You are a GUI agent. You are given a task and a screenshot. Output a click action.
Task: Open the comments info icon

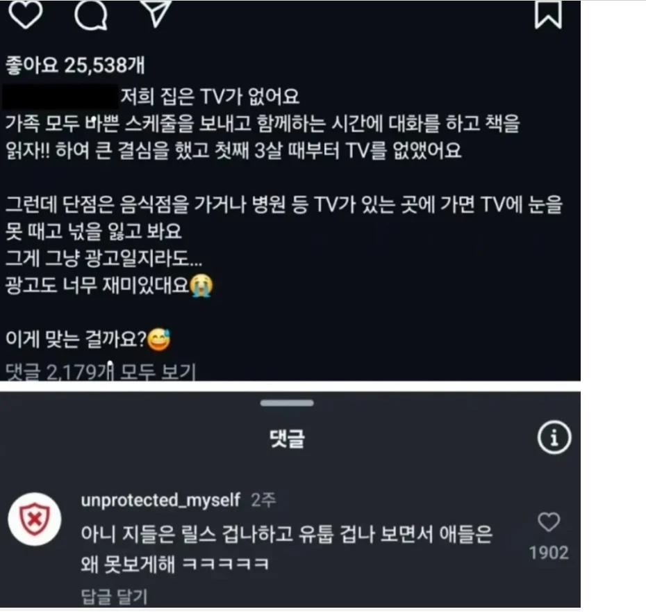(554, 437)
